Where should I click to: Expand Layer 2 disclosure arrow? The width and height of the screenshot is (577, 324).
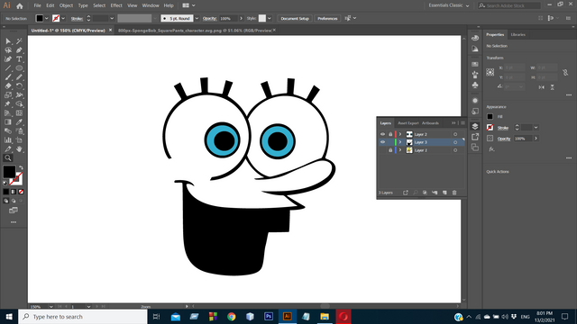(400, 134)
